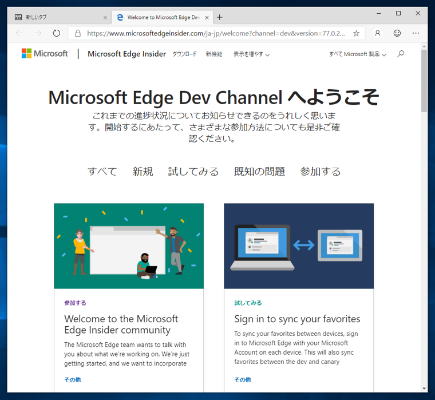Click the community celebration card image
Screen dimensions: 435x400
tap(129, 246)
